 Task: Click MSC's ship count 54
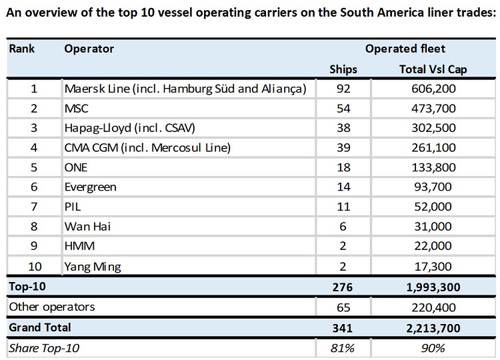pos(343,109)
